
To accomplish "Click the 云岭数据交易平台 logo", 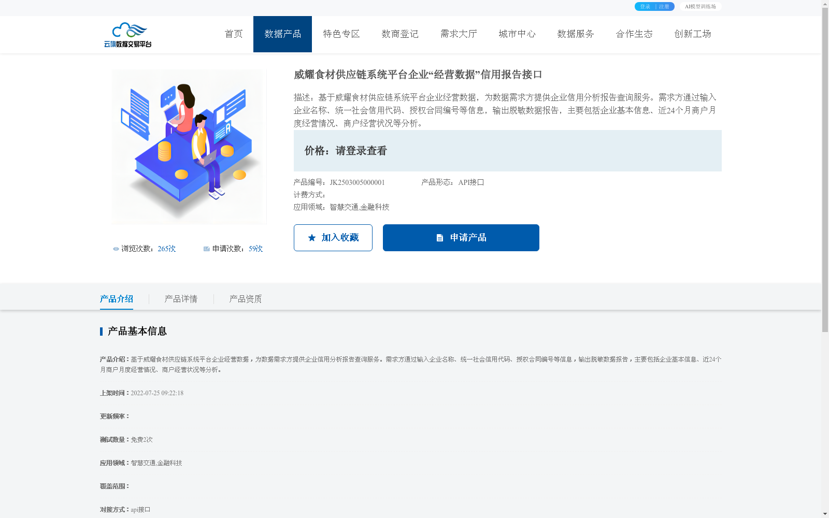I will (x=128, y=35).
